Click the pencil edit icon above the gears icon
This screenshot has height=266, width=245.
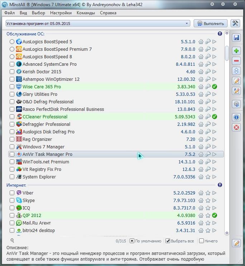click(236, 91)
